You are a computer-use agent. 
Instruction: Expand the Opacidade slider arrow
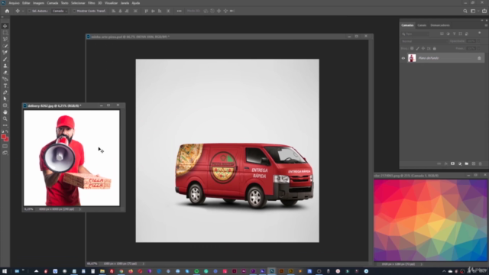point(478,41)
